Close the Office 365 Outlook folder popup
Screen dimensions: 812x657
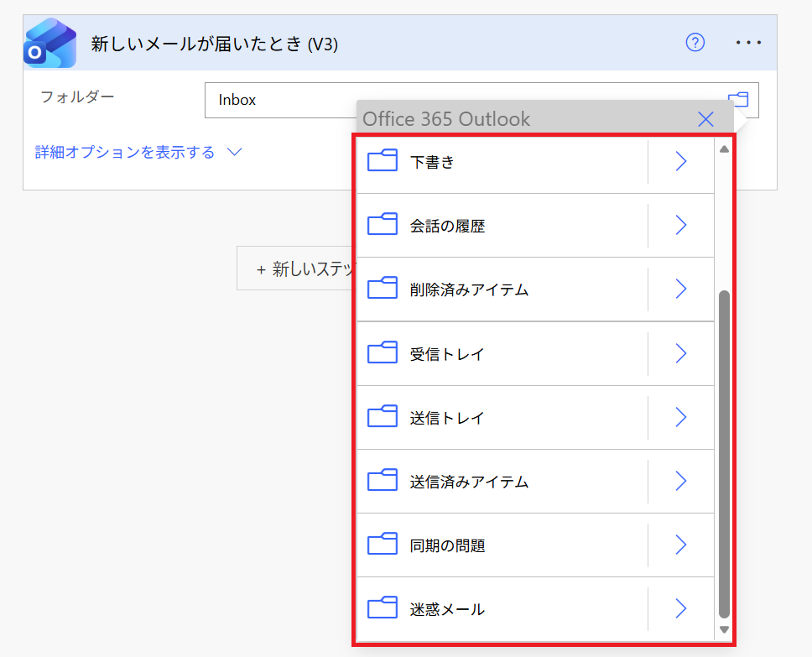(705, 119)
